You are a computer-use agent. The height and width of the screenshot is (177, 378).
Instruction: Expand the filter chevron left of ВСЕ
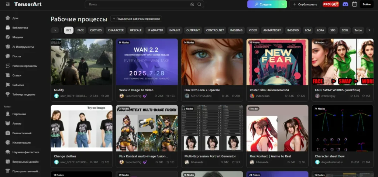pyautogui.click(x=55, y=30)
